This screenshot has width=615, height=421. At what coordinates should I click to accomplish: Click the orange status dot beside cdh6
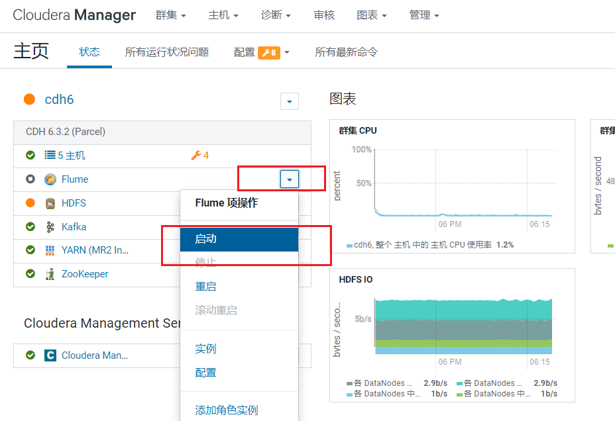tap(29, 99)
